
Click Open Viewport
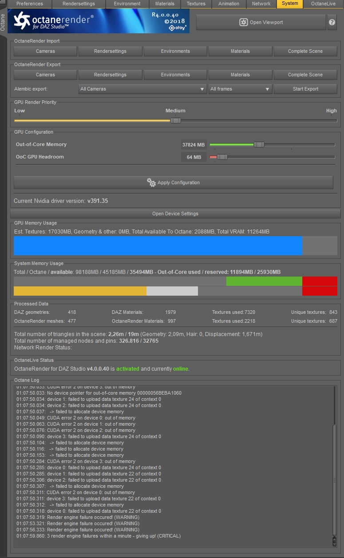(x=261, y=22)
